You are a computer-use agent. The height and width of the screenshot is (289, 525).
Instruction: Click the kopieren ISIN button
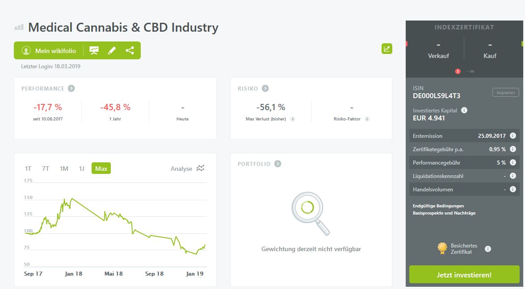pos(505,92)
